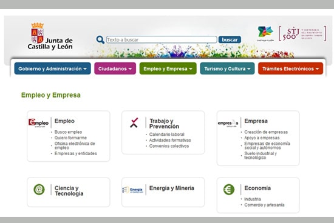Open the Empleo section heading
Viewport: 334px width, 223px height.
(64, 121)
